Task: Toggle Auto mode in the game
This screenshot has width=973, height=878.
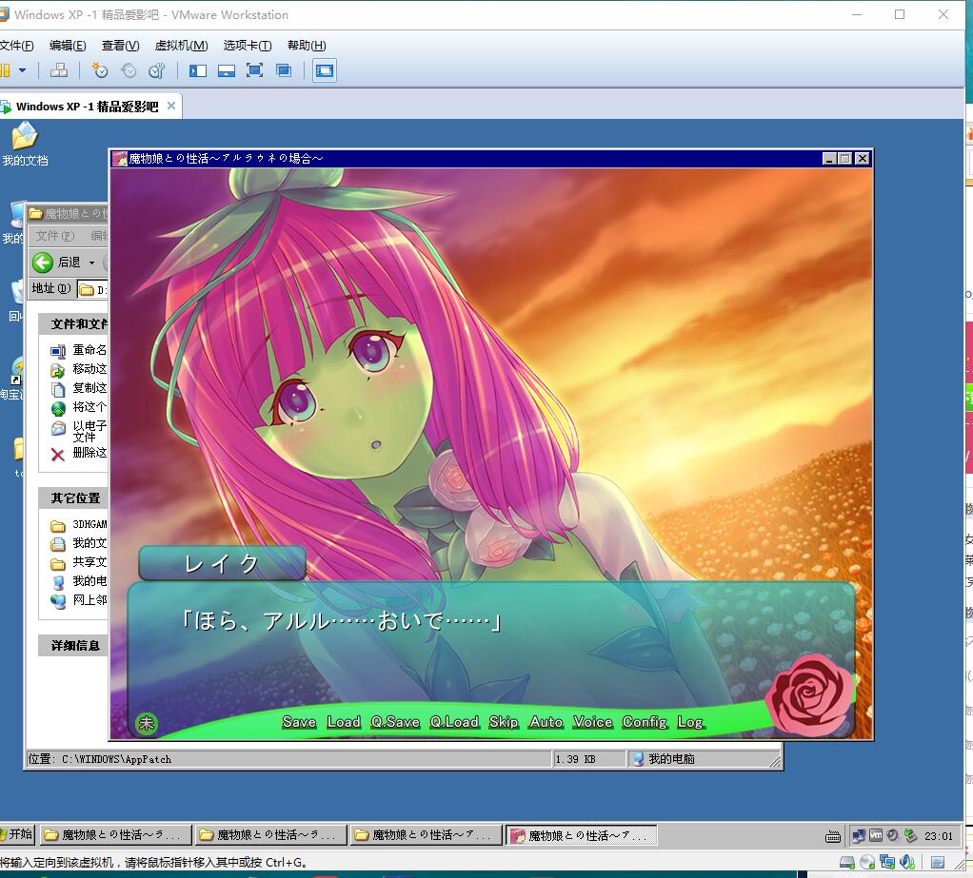Action: (546, 722)
